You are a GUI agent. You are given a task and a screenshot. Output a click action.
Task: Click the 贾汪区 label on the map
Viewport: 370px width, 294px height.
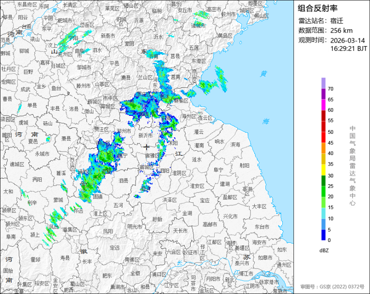point(102,130)
